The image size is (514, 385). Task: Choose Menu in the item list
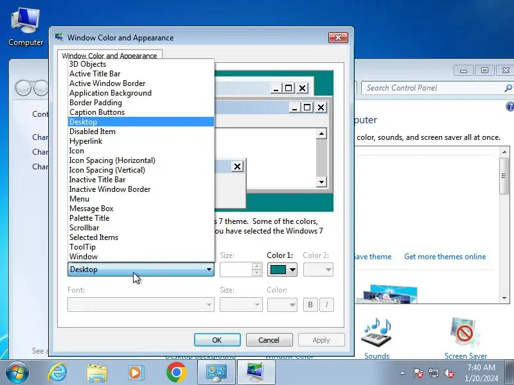coord(141,199)
